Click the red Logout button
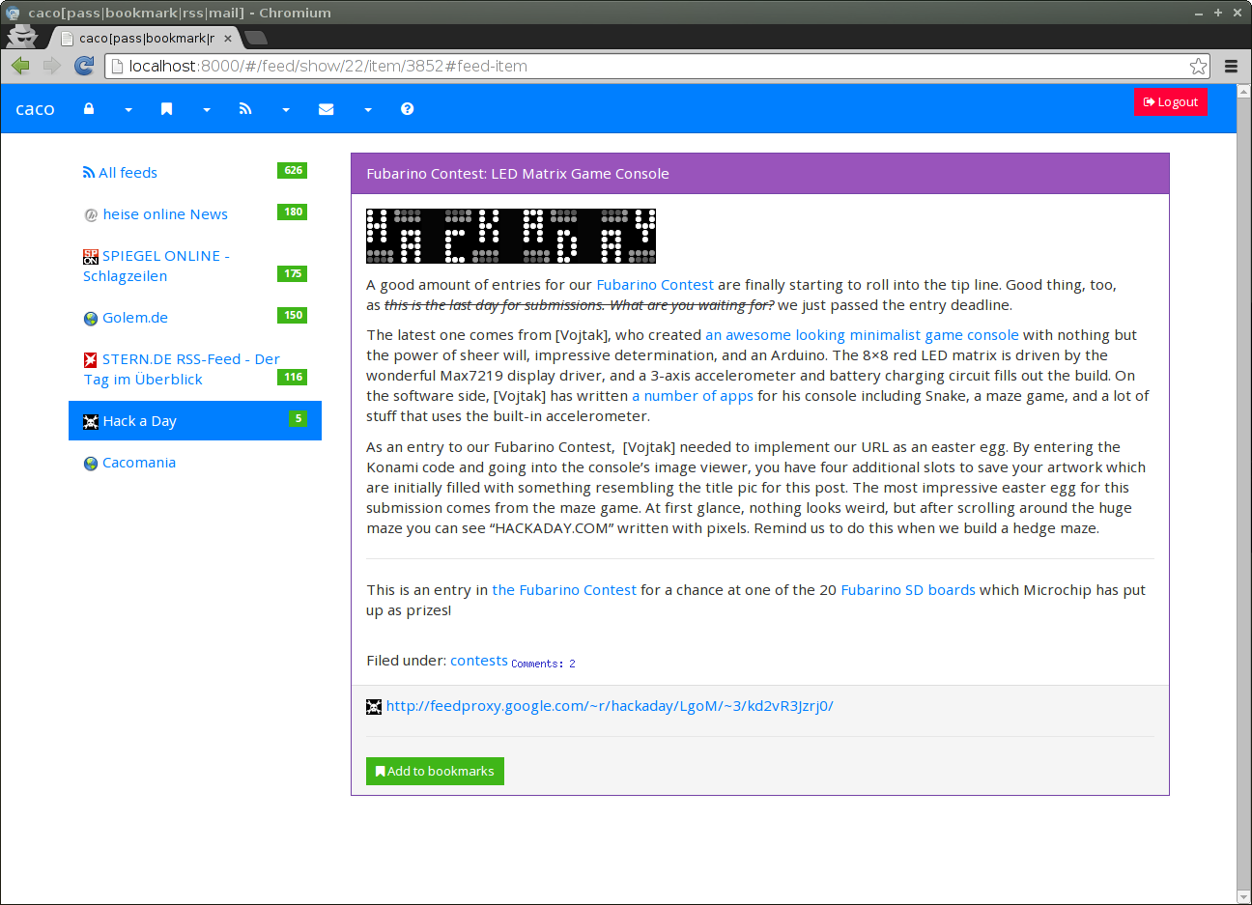The width and height of the screenshot is (1252, 905). (1170, 101)
